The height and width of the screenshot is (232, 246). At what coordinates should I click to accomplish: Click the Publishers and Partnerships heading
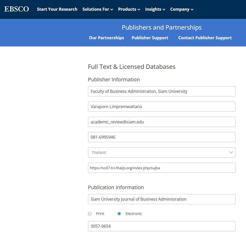pyautogui.click(x=162, y=28)
